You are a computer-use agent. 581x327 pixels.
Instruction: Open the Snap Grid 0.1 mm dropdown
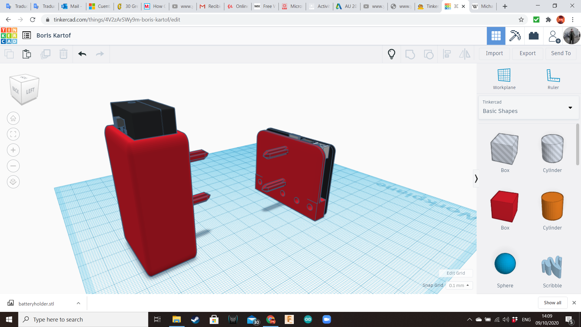click(x=459, y=285)
